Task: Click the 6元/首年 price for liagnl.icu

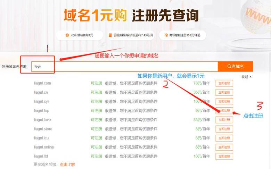Action: (x=203, y=138)
